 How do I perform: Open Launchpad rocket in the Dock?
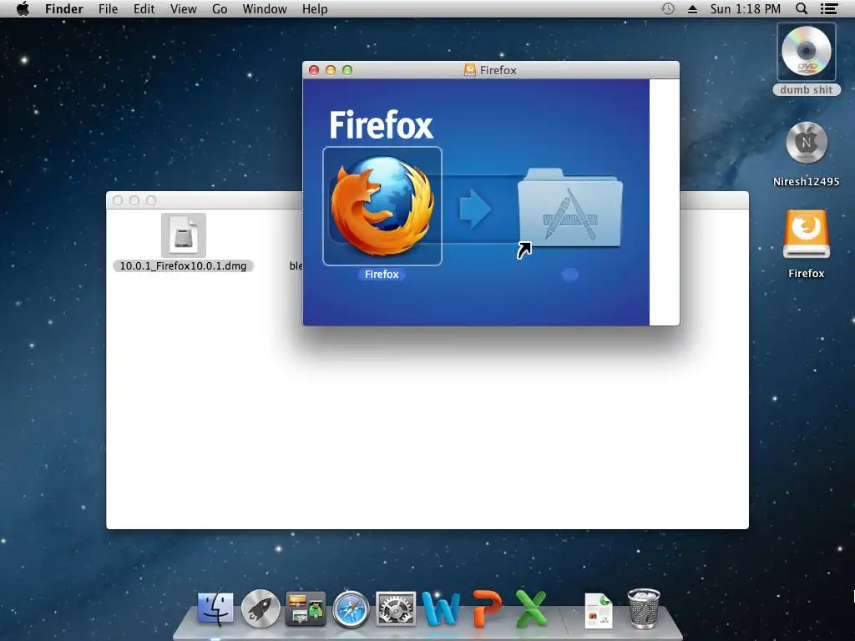pos(261,608)
